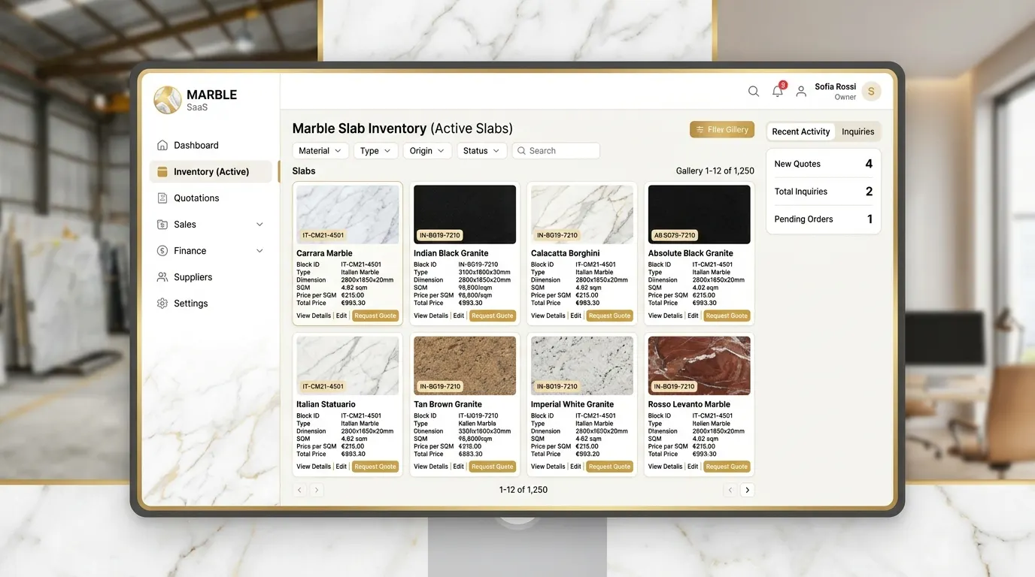Switch to the Inquiries tab

click(x=857, y=131)
